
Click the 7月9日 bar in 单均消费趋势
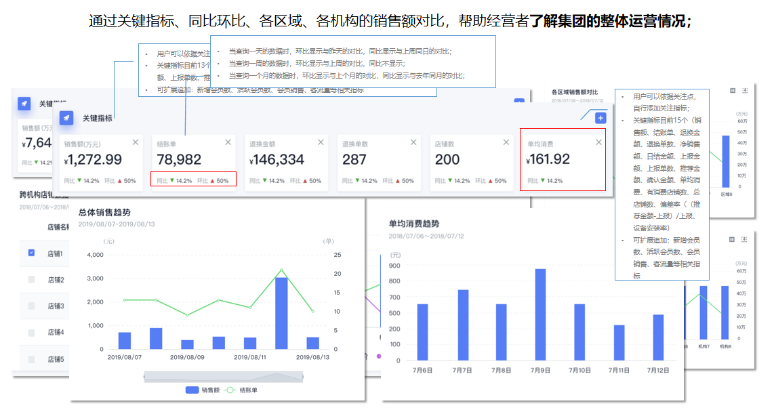coord(541,315)
